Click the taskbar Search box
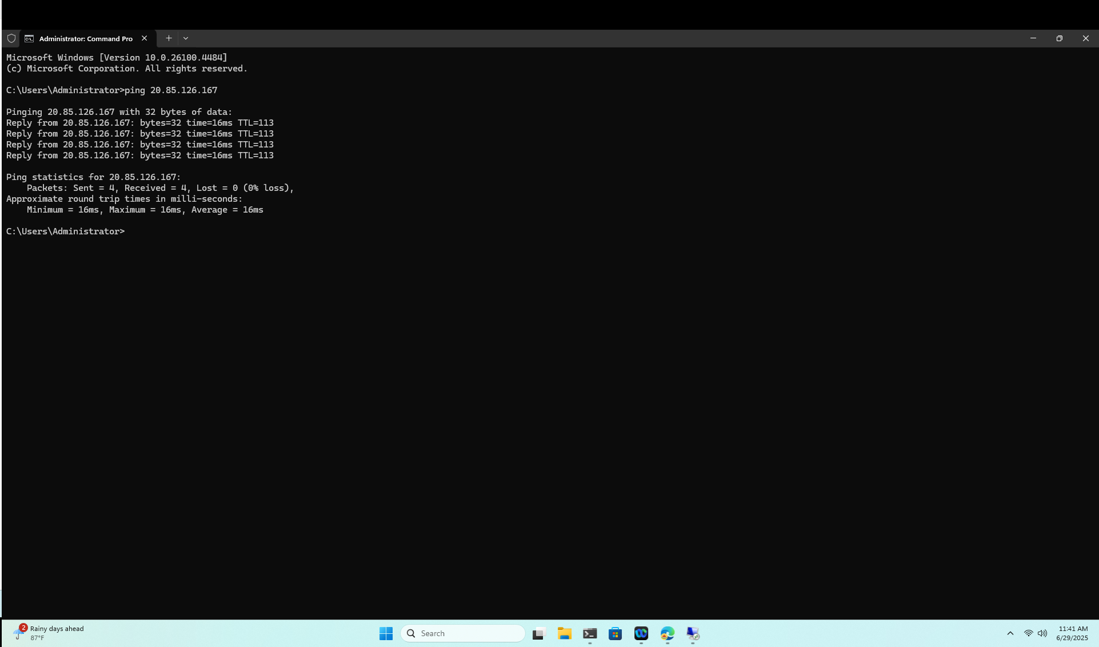Screen dimensions: 1099x647 tap(462, 633)
